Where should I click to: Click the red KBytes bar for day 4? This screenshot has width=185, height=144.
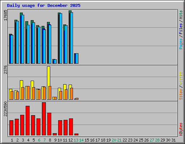[27, 121]
